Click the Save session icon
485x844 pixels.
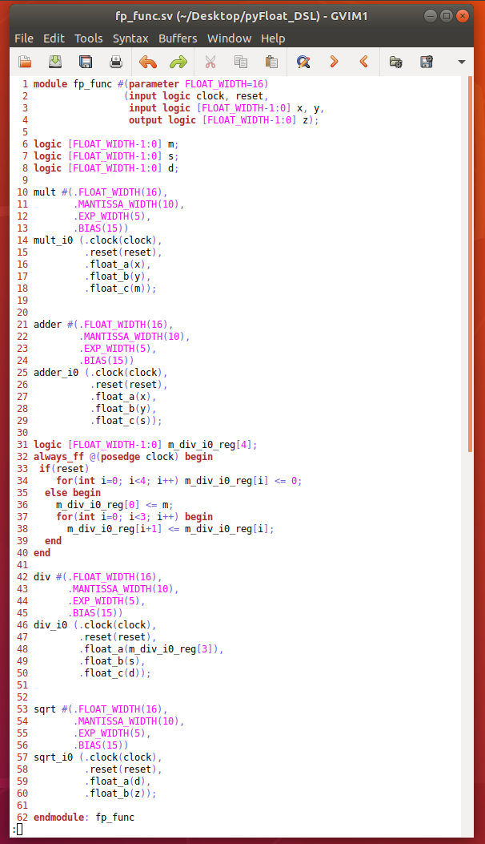click(427, 62)
